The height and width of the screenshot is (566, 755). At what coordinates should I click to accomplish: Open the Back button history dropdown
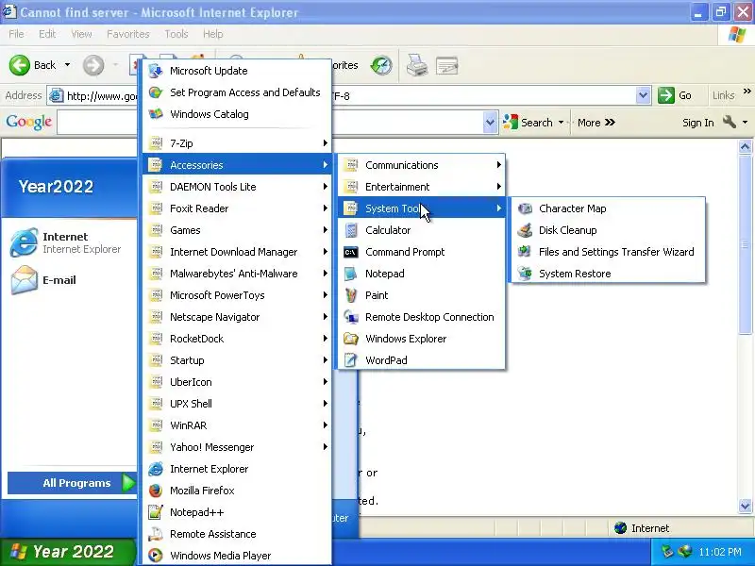67,65
